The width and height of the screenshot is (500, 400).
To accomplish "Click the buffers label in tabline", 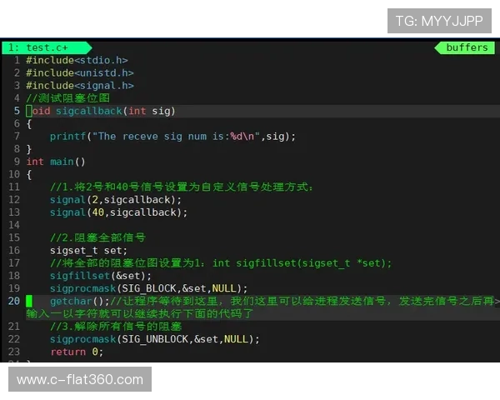I will [467, 47].
